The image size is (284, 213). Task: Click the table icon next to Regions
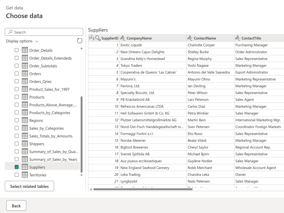(x=25, y=120)
